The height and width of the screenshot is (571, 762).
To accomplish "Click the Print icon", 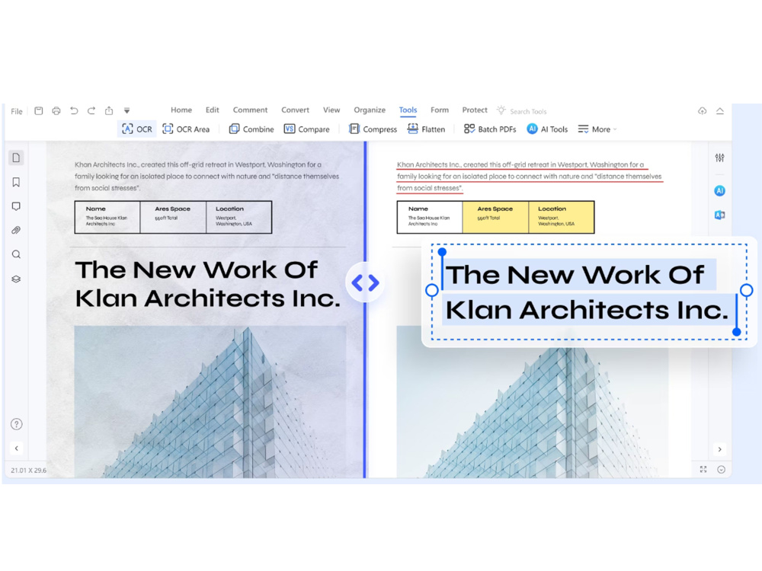I will [56, 110].
